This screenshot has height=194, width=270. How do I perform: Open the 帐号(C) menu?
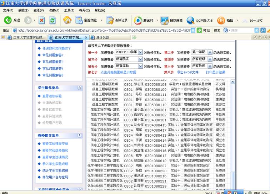[x=84, y=10]
